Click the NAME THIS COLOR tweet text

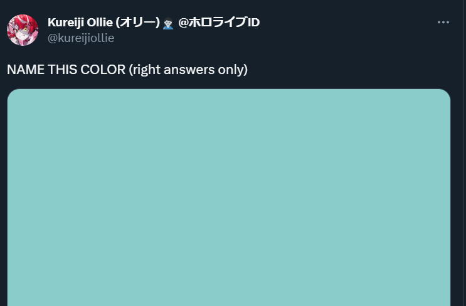click(127, 70)
